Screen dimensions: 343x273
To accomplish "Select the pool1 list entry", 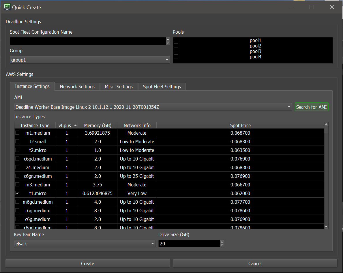I will (255, 40).
